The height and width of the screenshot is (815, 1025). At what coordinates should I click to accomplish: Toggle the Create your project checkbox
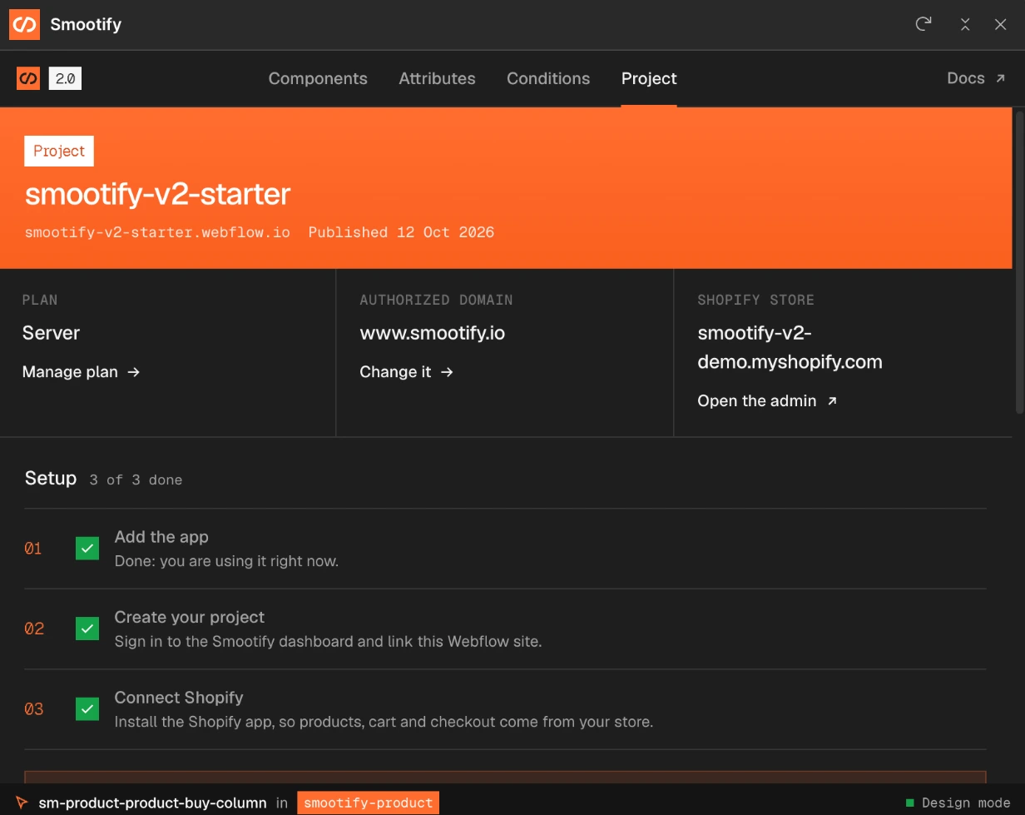click(x=87, y=629)
